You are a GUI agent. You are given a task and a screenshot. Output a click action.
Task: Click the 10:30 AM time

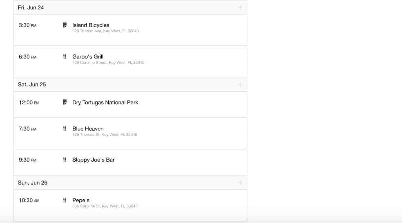tap(29, 200)
